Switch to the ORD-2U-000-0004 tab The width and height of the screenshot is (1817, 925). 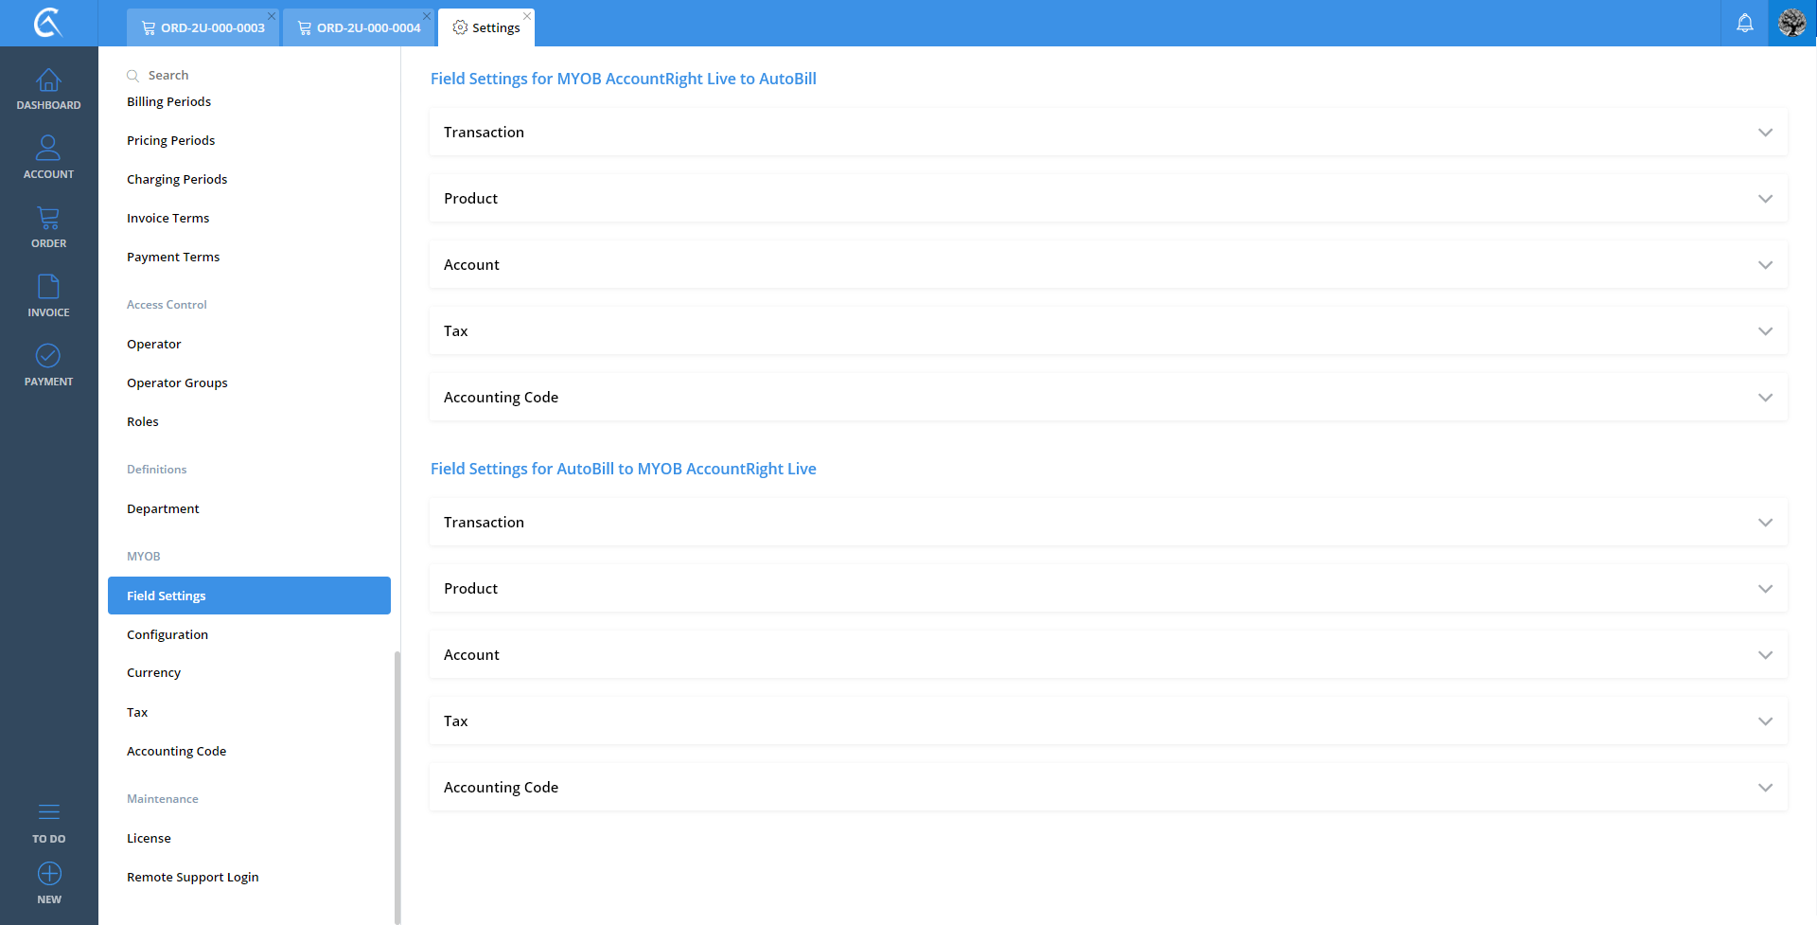[360, 28]
